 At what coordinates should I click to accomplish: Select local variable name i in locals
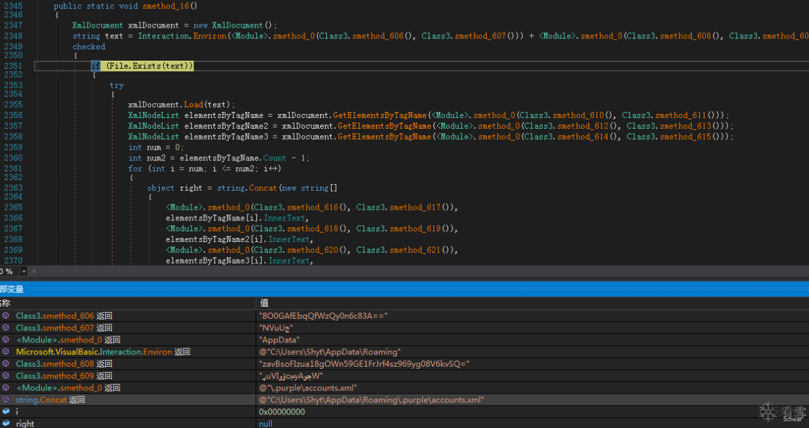click(18, 411)
